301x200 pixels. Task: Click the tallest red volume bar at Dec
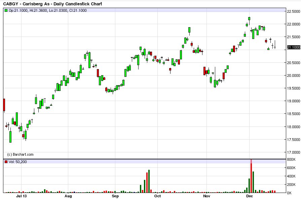pos(251,176)
